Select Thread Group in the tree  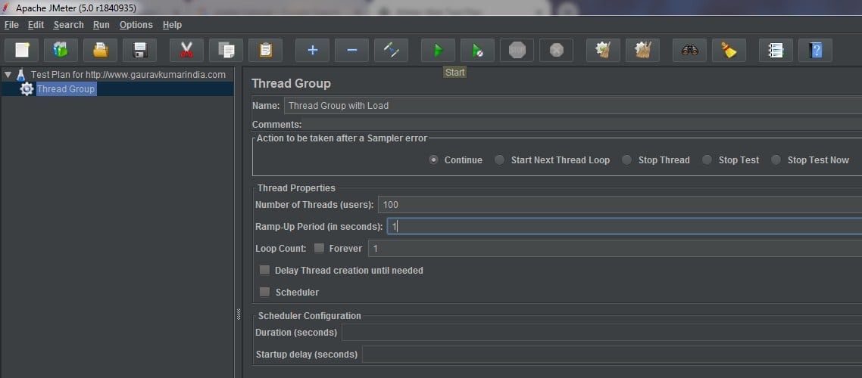pyautogui.click(x=65, y=89)
